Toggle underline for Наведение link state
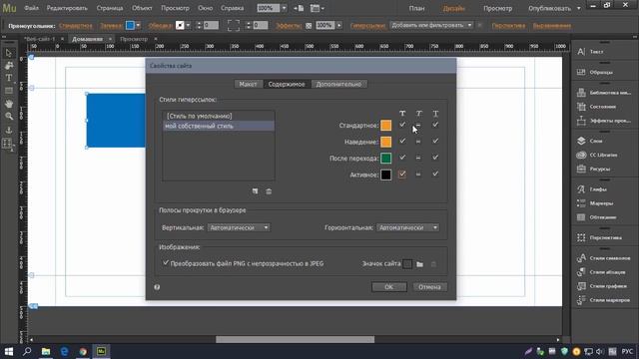The height and width of the screenshot is (359, 639). [x=435, y=142]
